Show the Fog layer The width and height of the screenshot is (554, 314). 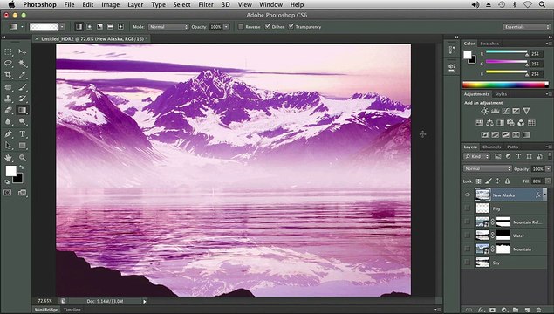pos(468,208)
